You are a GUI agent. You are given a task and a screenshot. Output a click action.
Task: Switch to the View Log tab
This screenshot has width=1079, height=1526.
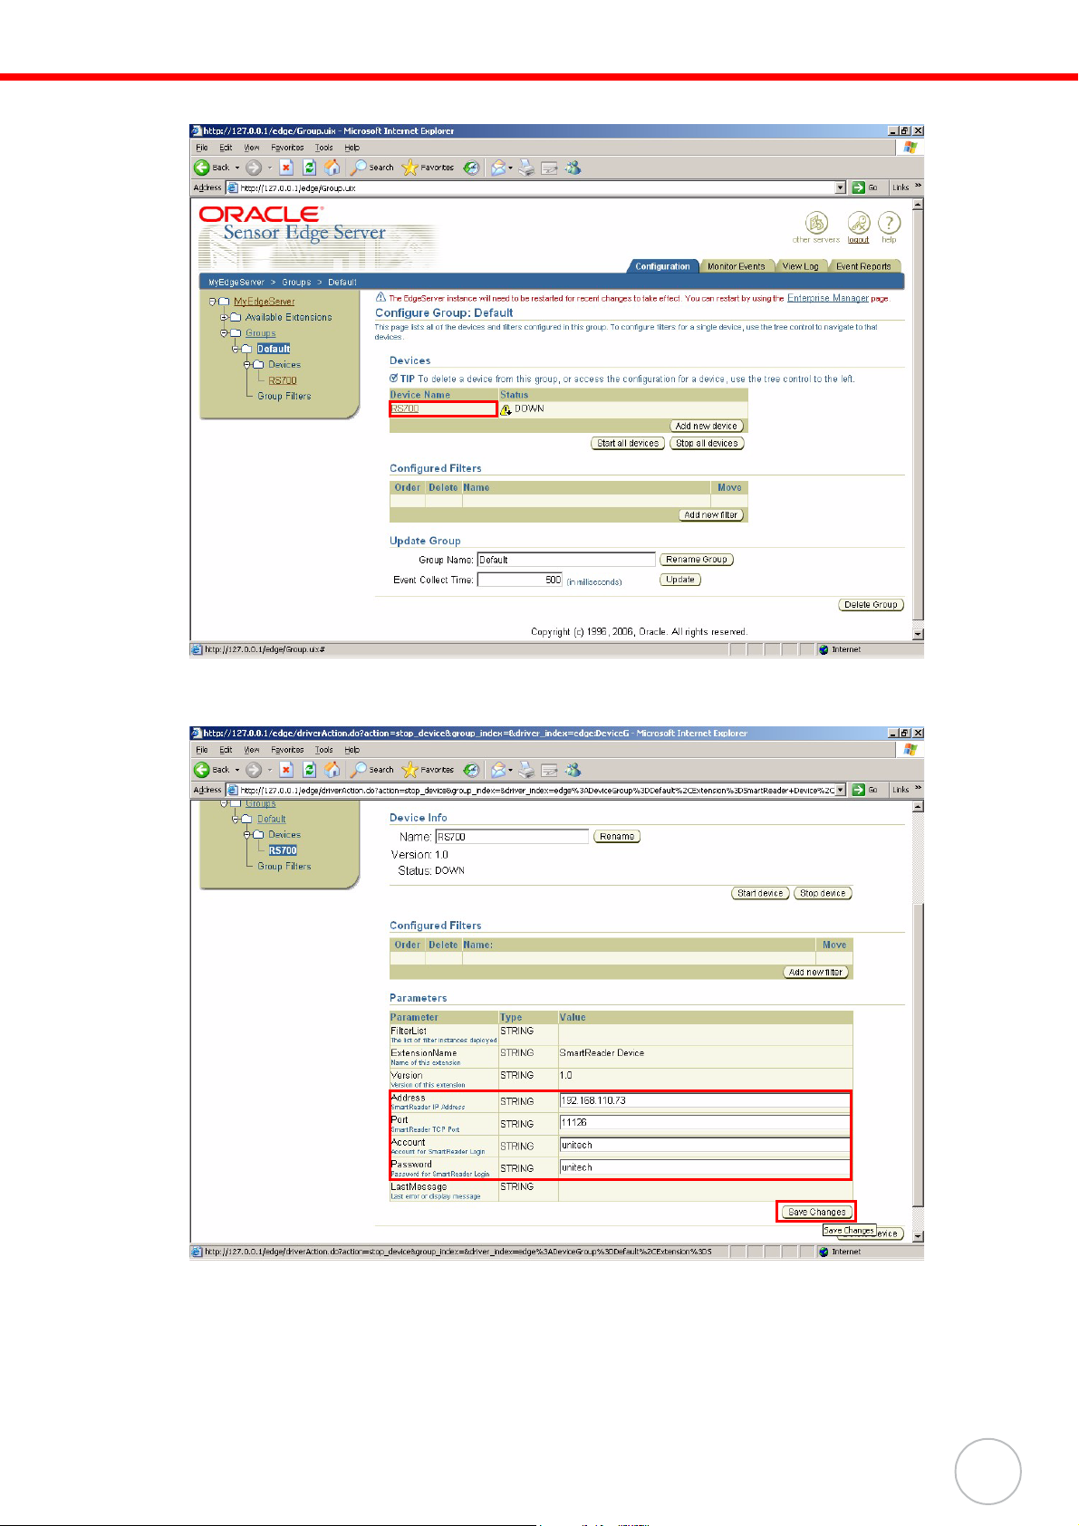coord(800,266)
